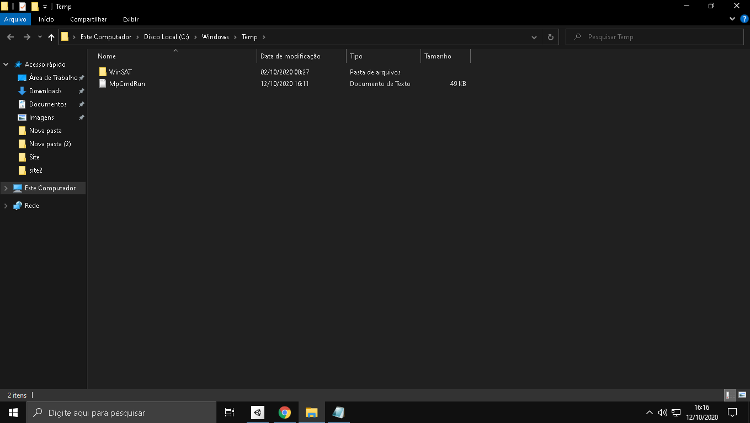Select the MpCmdRun text file
The image size is (750, 423).
(126, 84)
